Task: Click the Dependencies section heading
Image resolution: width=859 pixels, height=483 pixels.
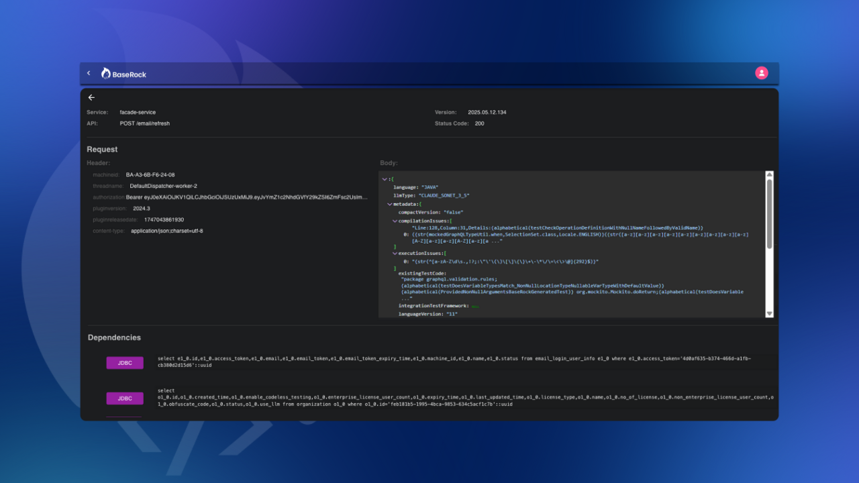Action: point(114,337)
